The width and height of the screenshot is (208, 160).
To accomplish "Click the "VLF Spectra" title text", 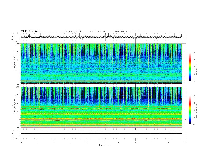I will [30, 31].
